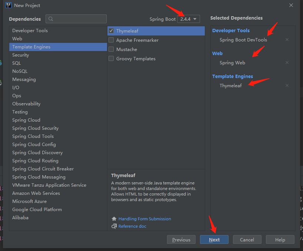Click the search magnifier icon
The image size is (303, 251).
pos(51,19)
